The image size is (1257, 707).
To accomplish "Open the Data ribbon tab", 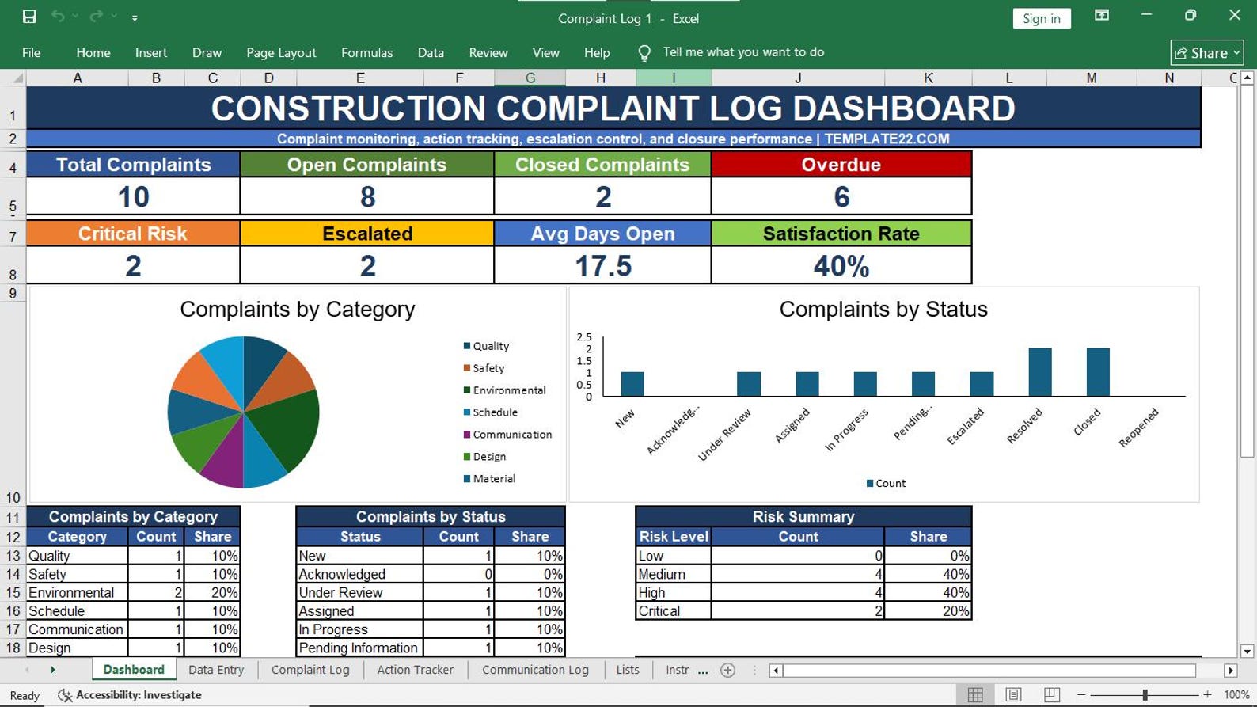I will pos(431,52).
